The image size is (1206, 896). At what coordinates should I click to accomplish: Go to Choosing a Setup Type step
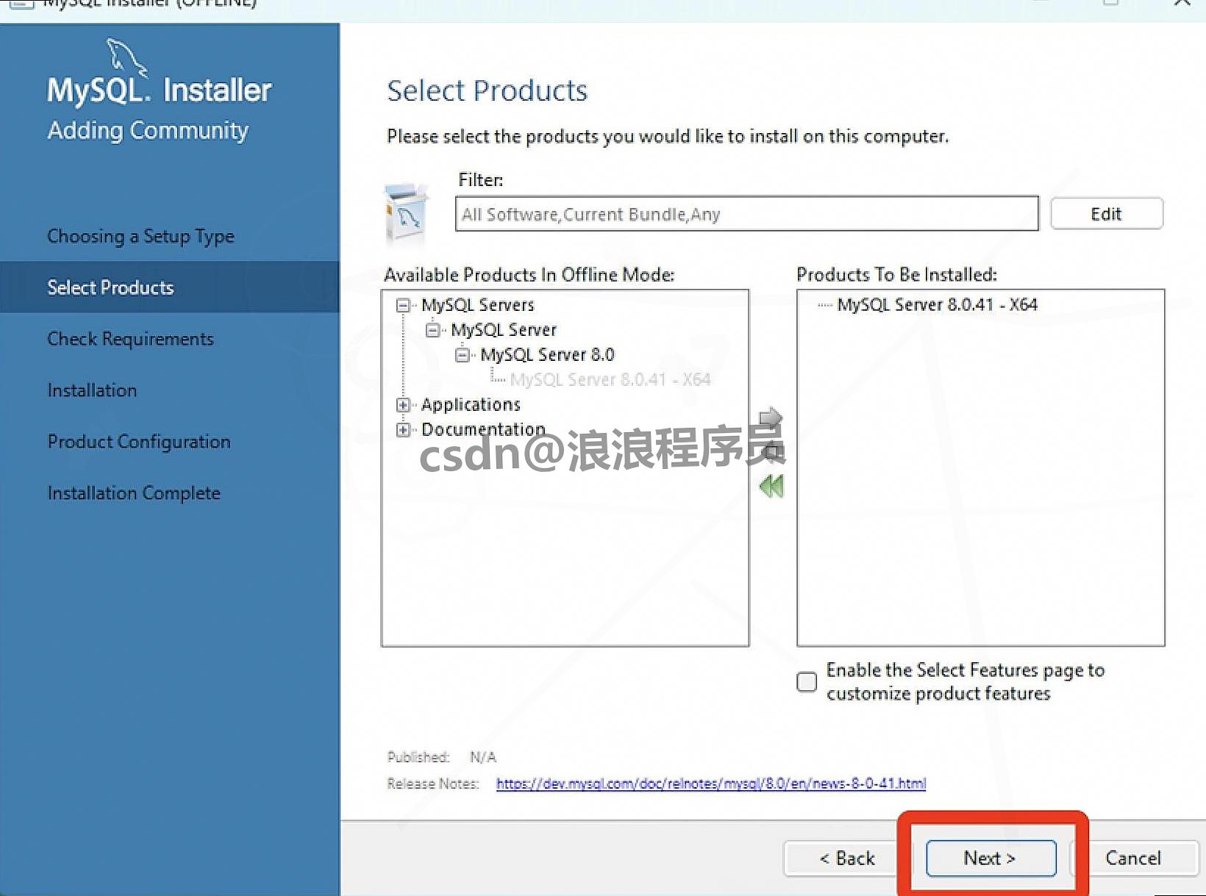coord(141,236)
